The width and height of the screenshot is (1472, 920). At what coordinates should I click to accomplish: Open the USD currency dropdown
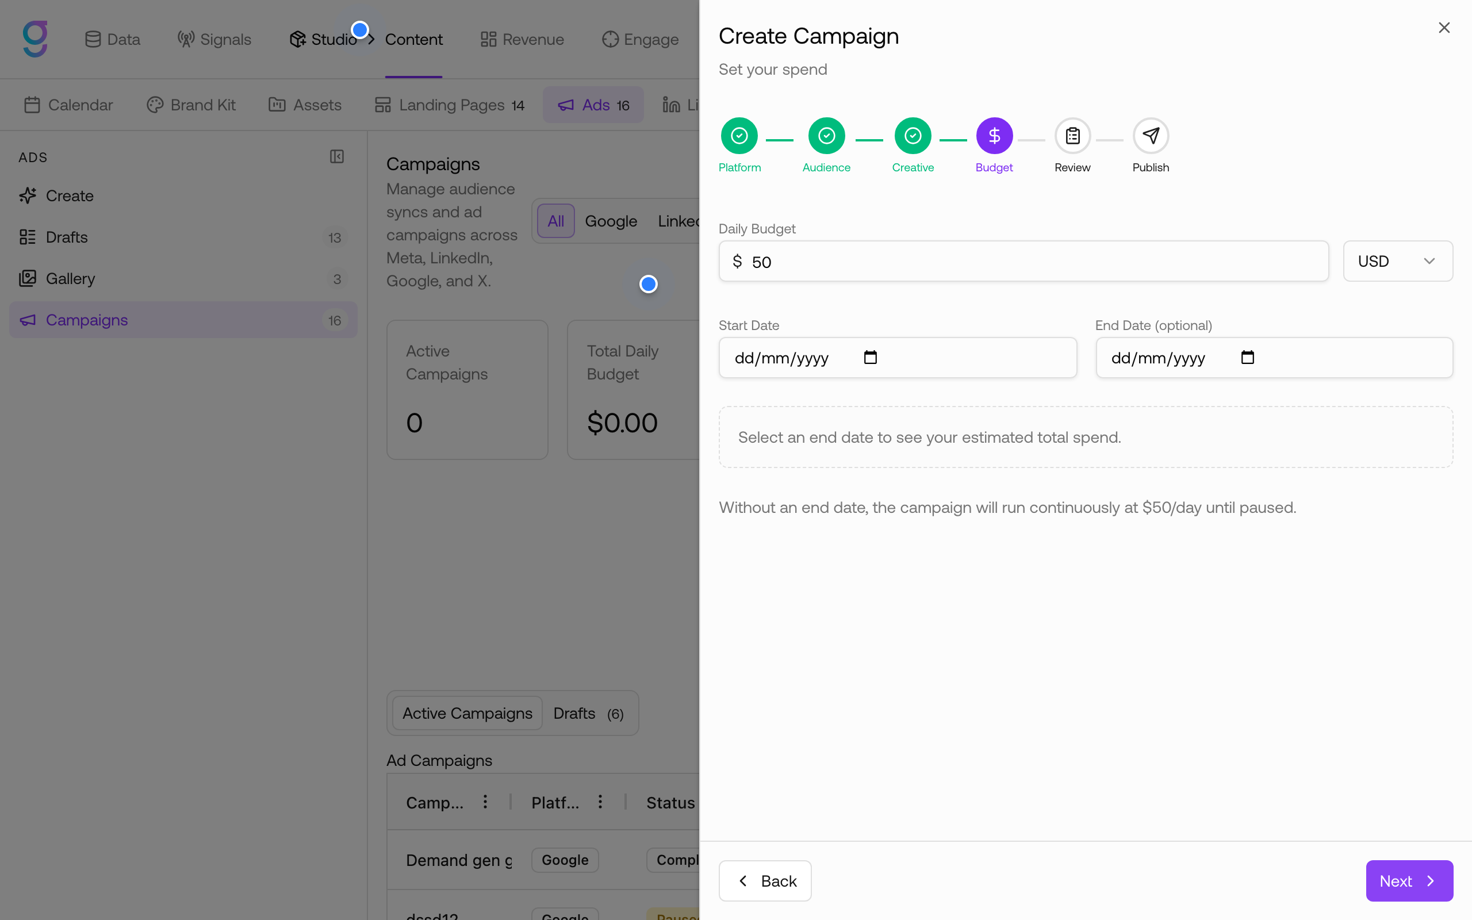1397,261
